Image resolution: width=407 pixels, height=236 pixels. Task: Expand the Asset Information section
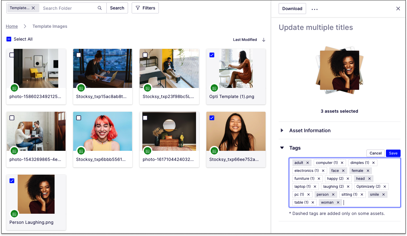pos(282,130)
